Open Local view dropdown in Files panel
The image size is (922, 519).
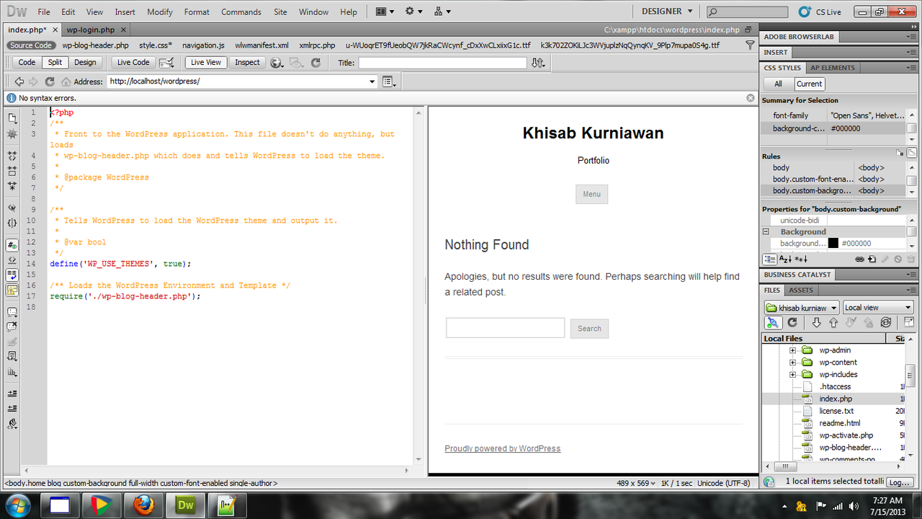pyautogui.click(x=878, y=308)
